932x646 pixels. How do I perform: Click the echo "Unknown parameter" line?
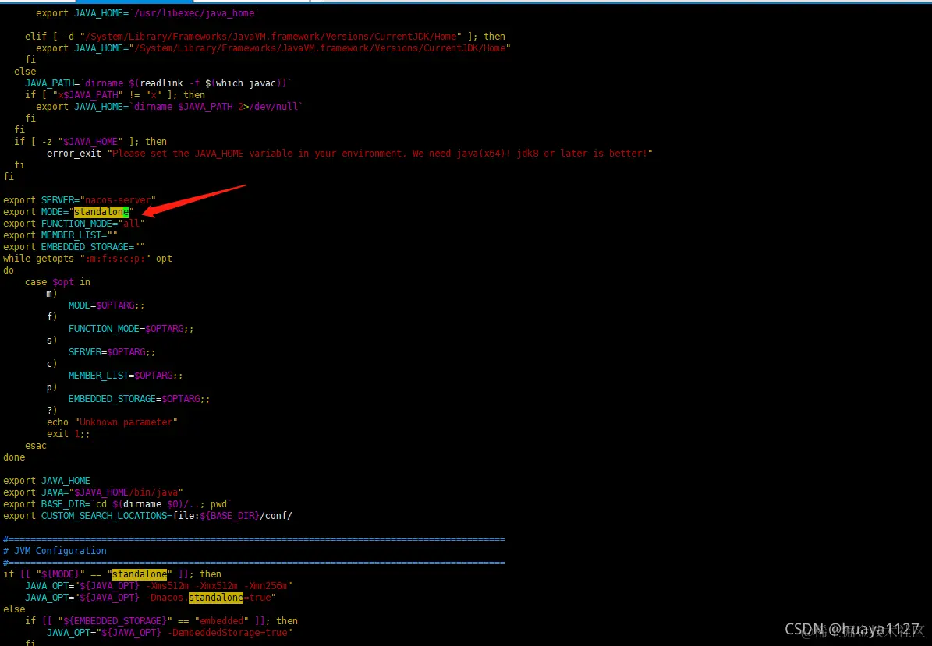112,422
